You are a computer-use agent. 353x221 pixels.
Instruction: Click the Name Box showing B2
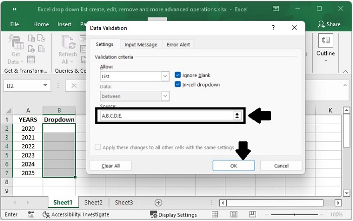click(x=23, y=86)
